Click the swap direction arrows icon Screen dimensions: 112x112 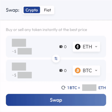point(56,59)
